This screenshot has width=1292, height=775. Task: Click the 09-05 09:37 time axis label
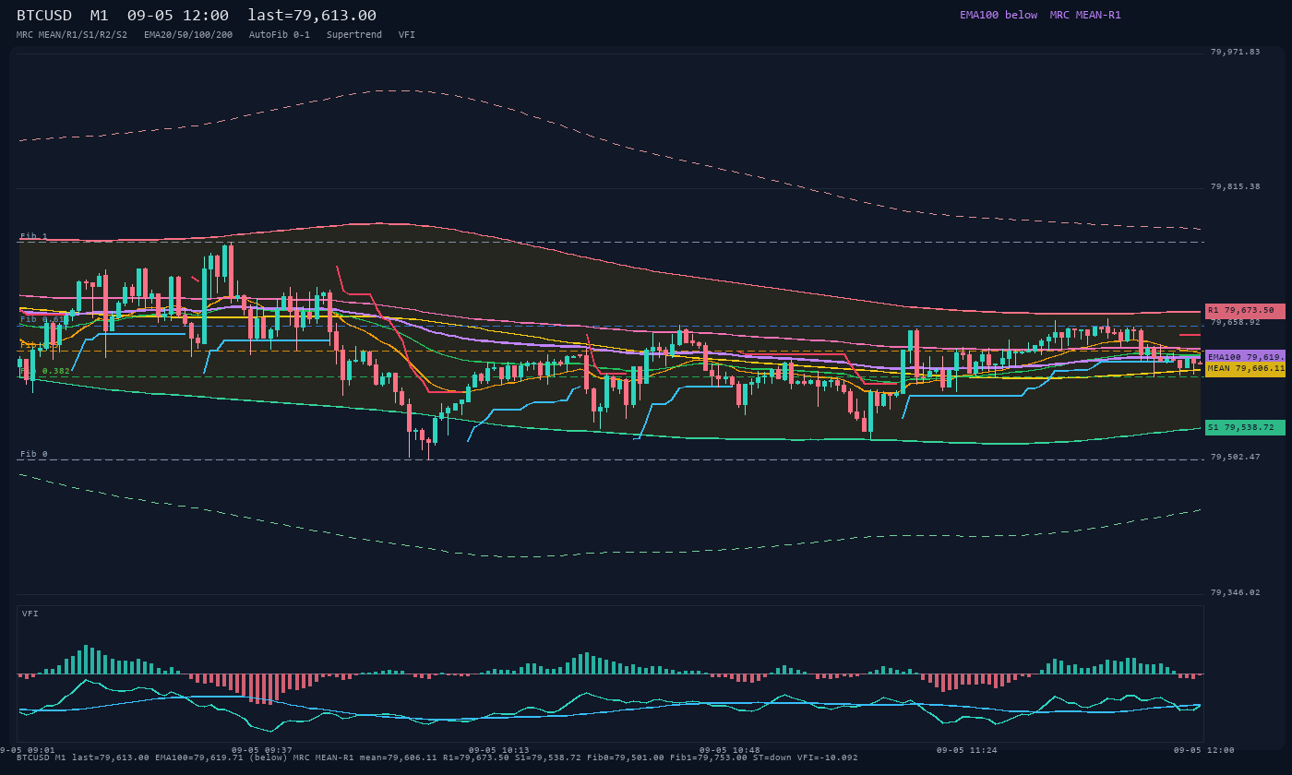point(262,750)
